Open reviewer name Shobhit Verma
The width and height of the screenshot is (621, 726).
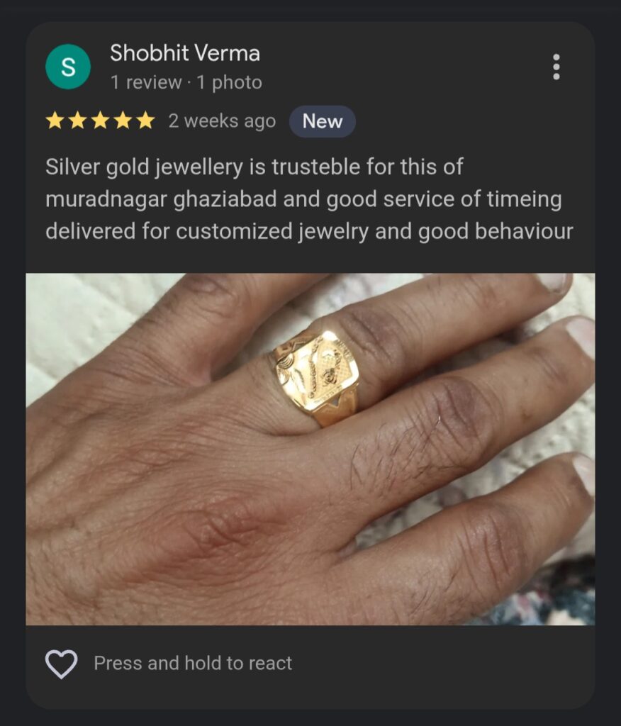click(185, 52)
